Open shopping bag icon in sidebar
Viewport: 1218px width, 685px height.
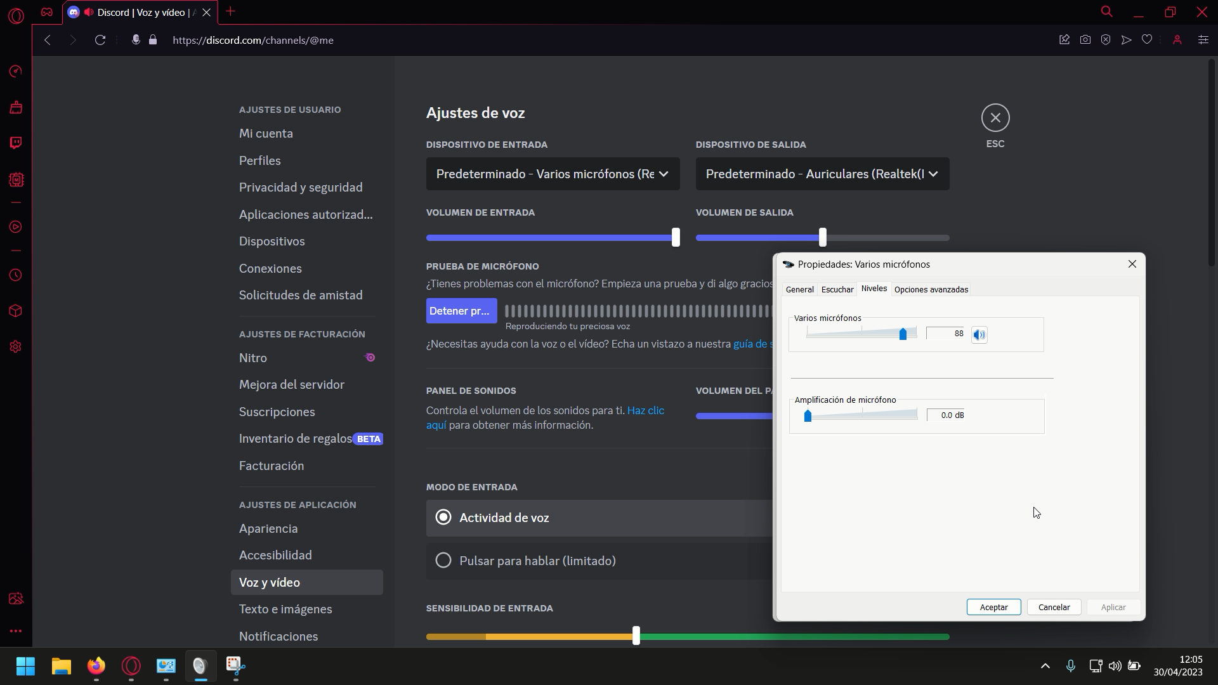point(16,107)
